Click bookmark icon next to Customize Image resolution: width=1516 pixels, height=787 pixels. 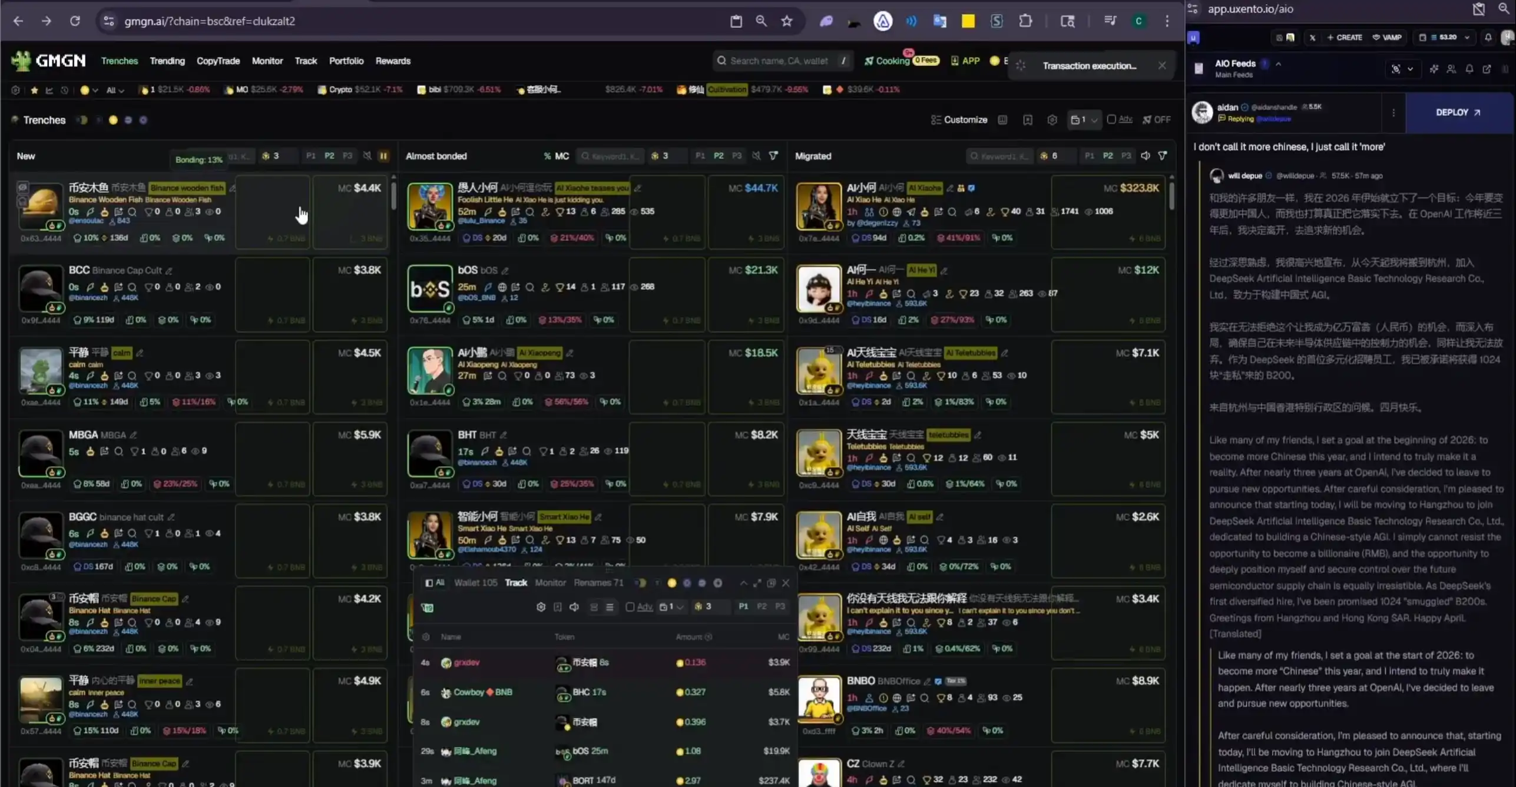pos(1027,120)
